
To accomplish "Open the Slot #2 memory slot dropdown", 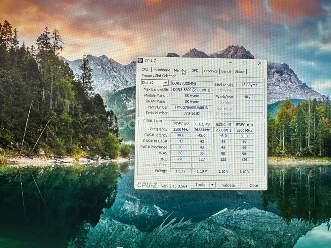I will [x=154, y=83].
